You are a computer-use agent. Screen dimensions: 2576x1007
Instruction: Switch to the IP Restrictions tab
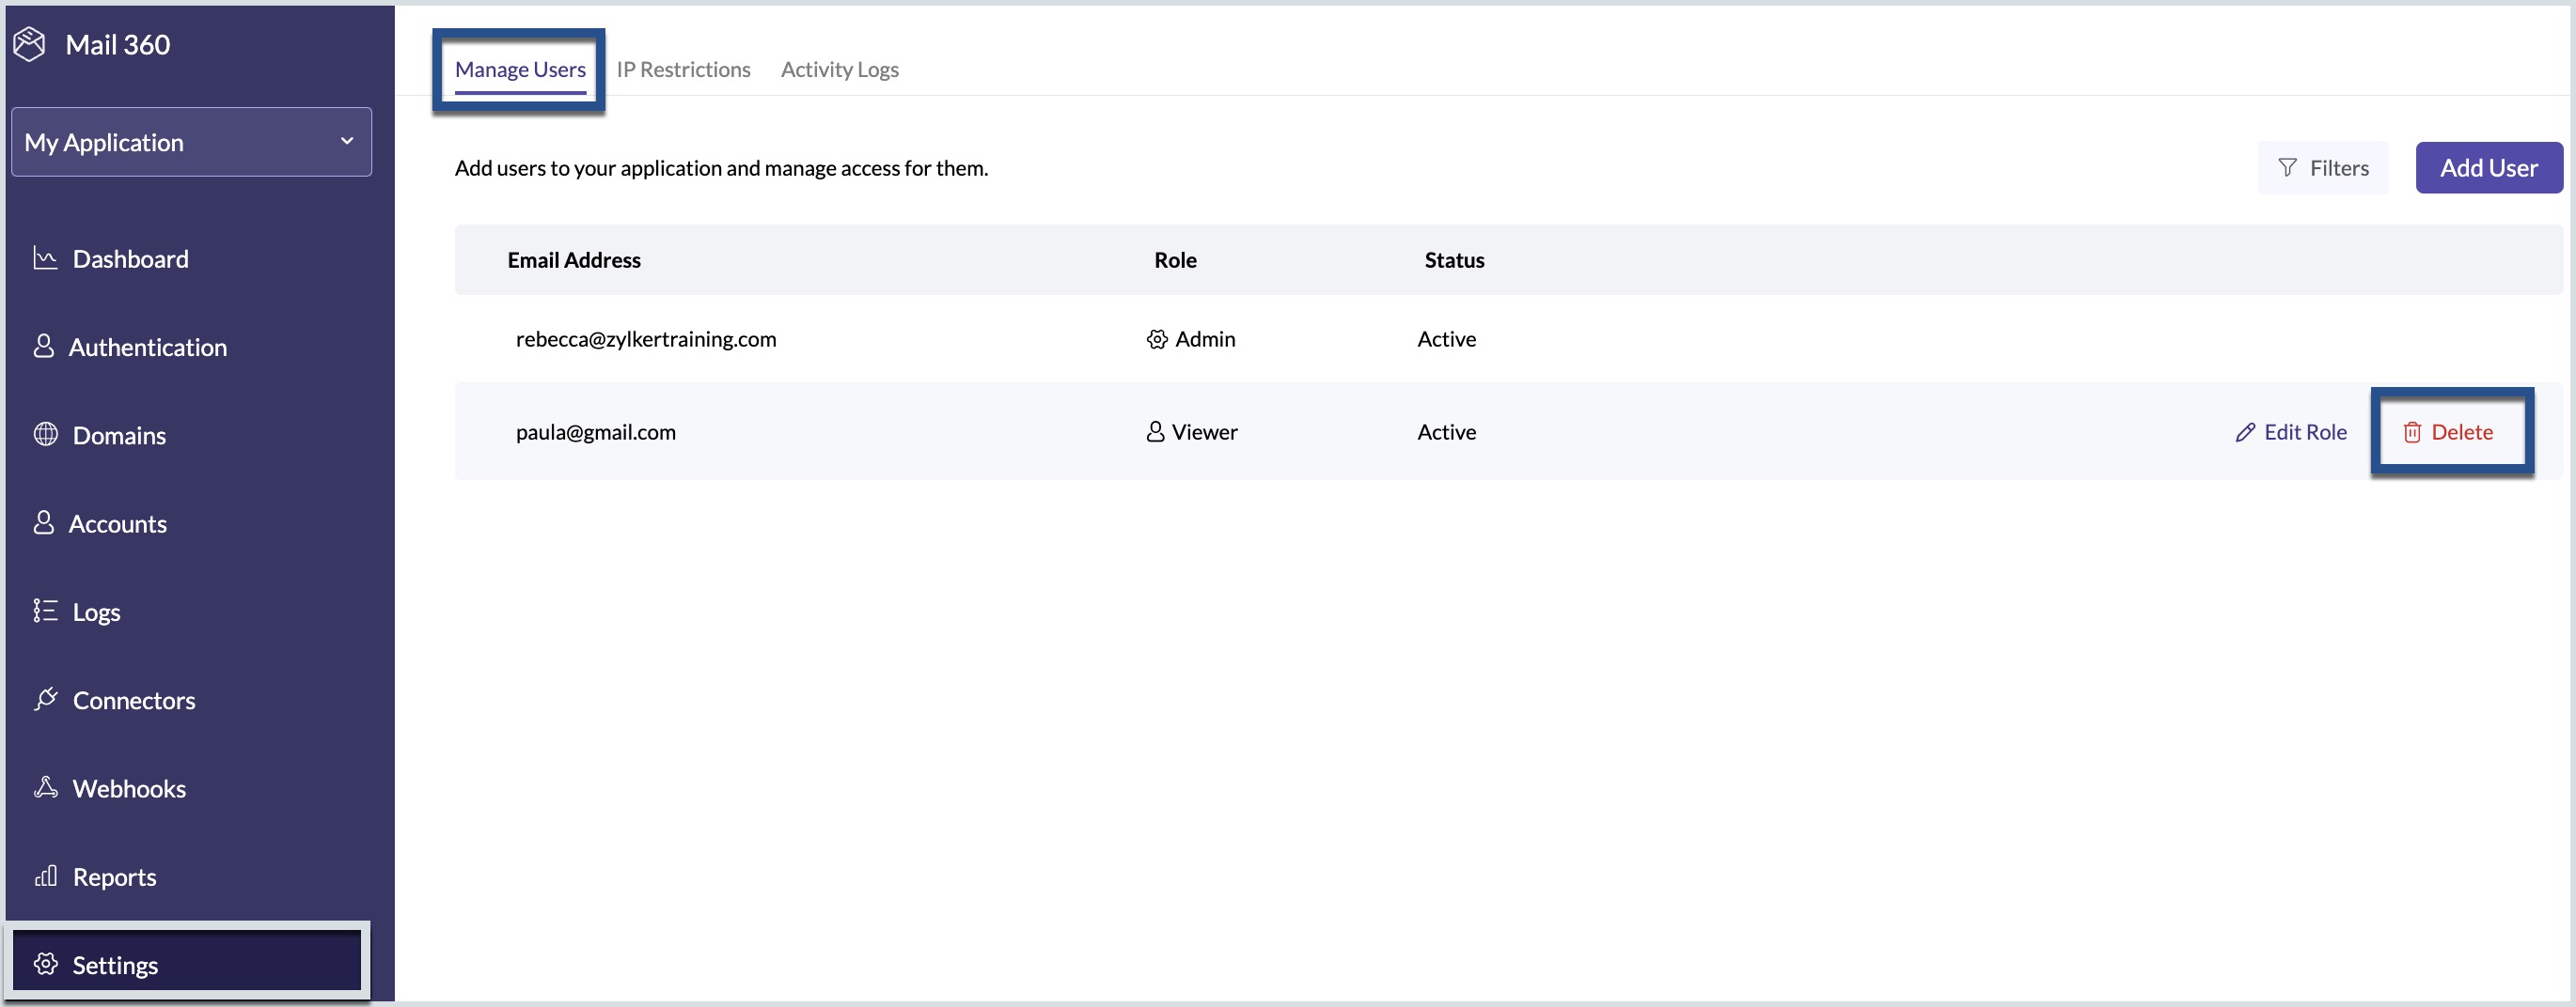click(683, 69)
